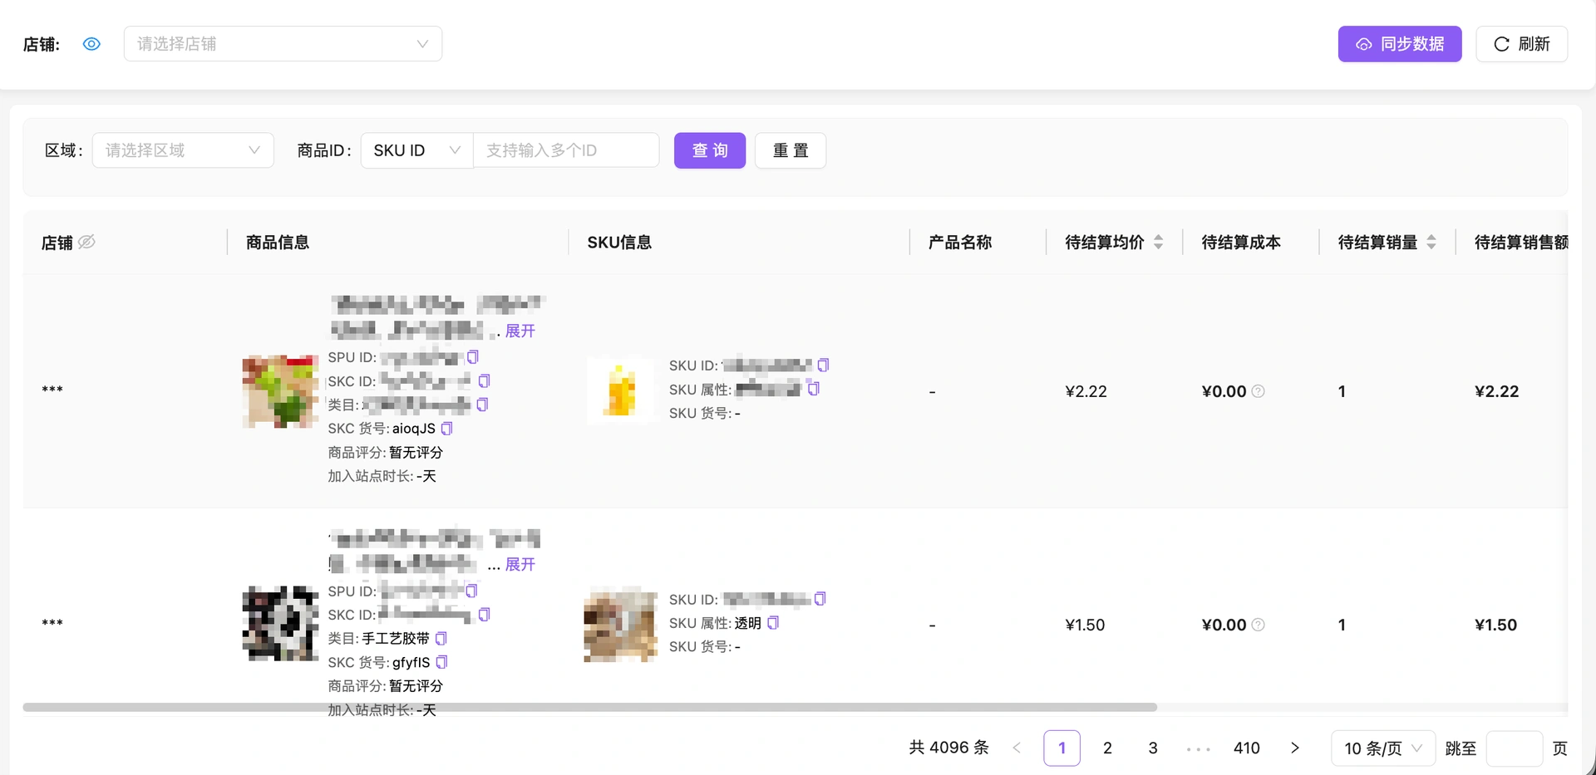
Task: Copy SKU 属性 透明
Action: coord(773,622)
